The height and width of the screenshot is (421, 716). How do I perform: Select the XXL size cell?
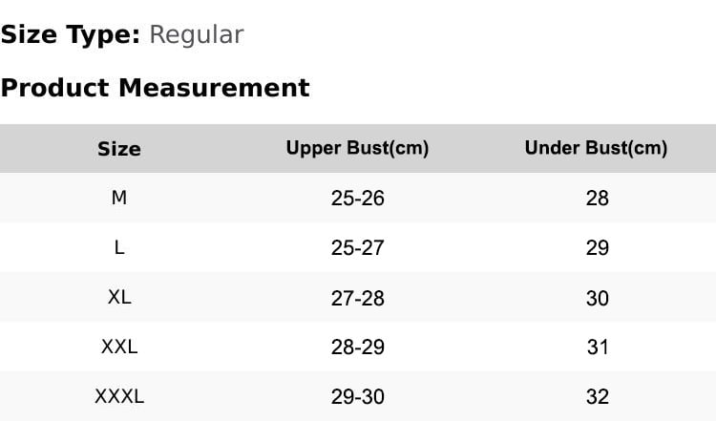tap(119, 347)
